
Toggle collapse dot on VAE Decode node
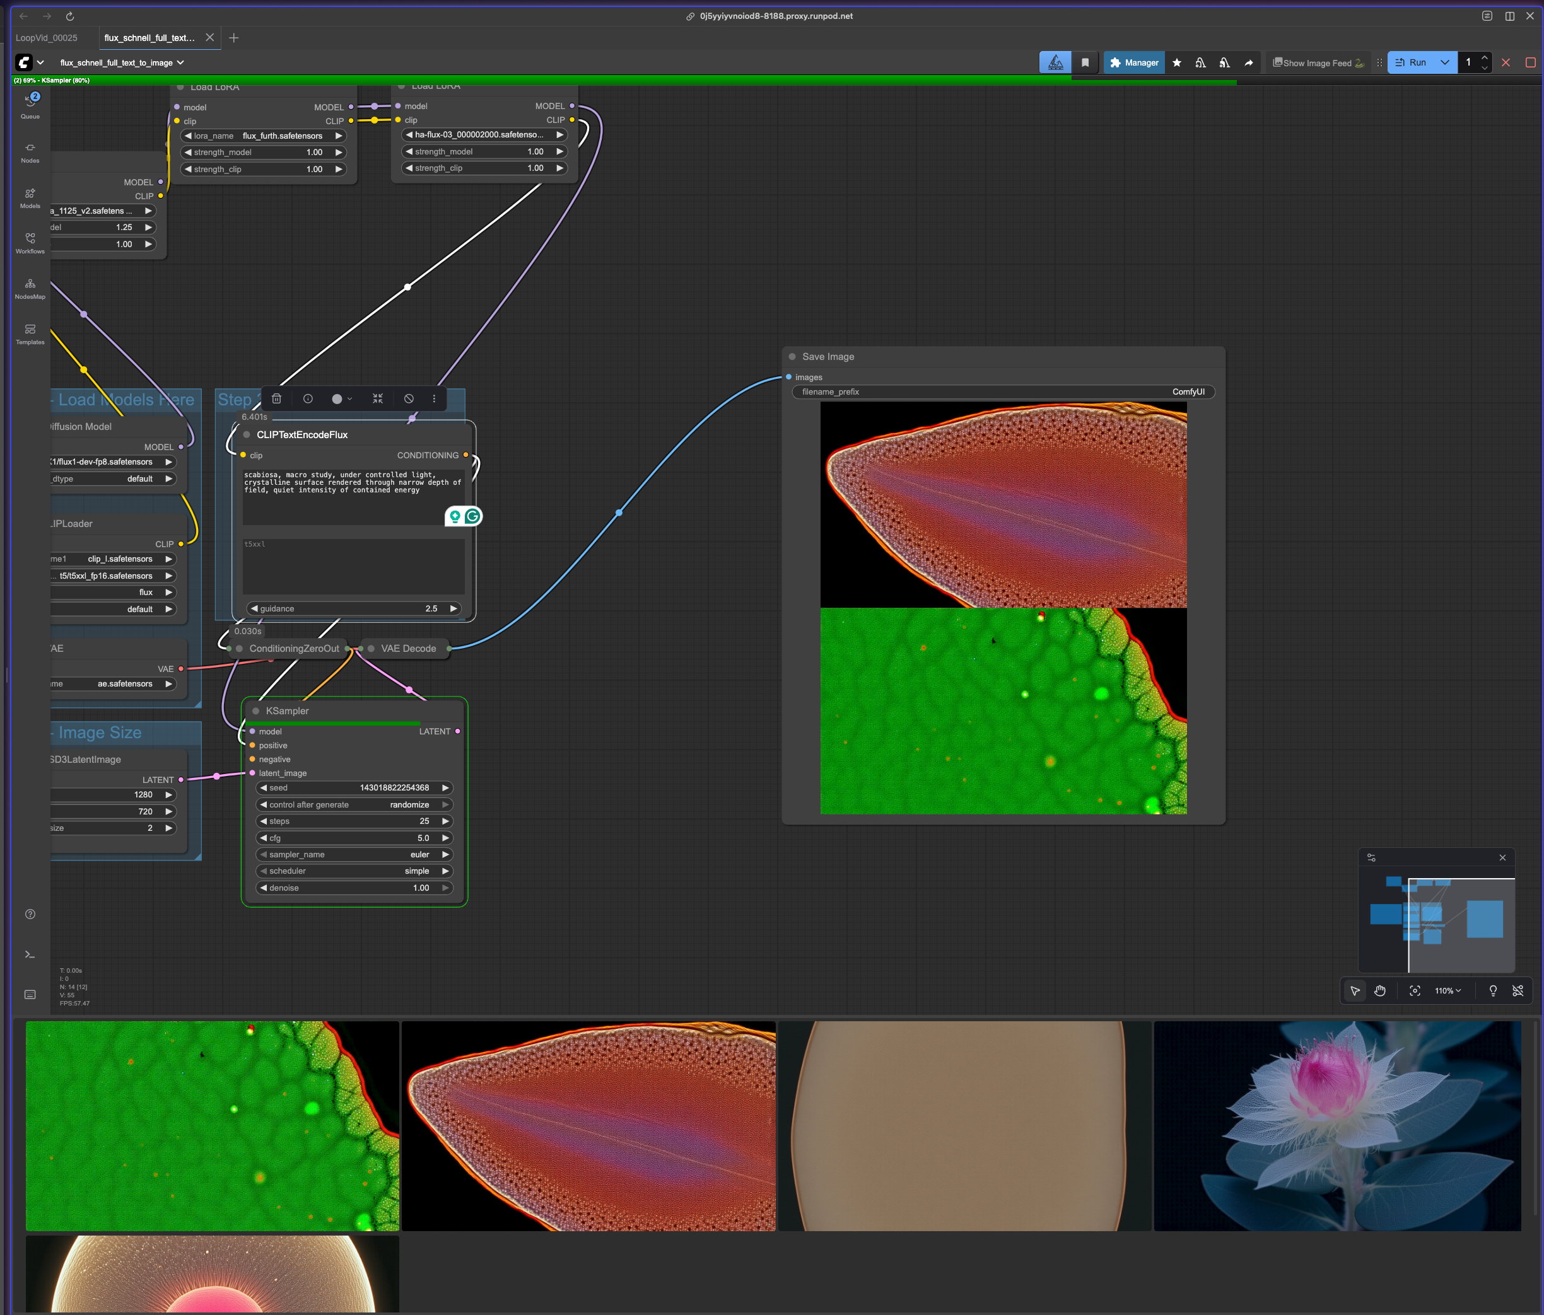point(371,649)
